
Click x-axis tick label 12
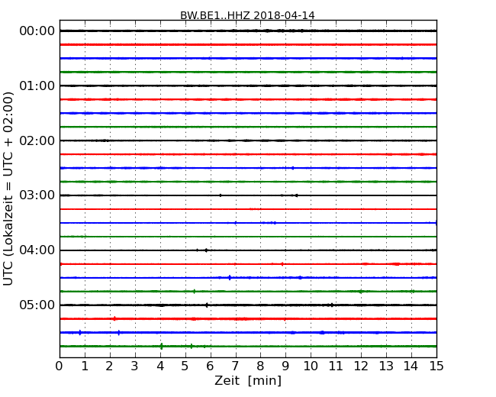tap(361, 366)
